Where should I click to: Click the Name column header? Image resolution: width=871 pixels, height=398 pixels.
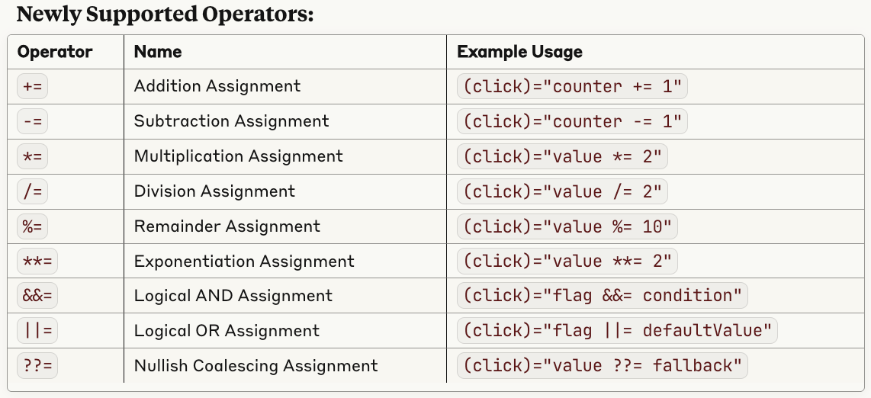(x=158, y=52)
